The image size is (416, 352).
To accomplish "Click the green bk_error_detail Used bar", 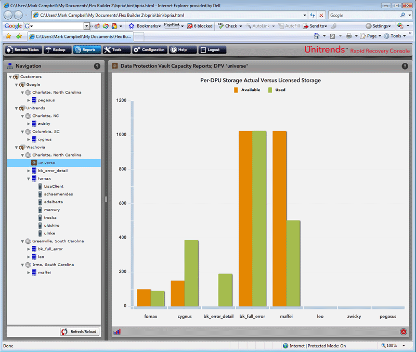I will coord(225,290).
